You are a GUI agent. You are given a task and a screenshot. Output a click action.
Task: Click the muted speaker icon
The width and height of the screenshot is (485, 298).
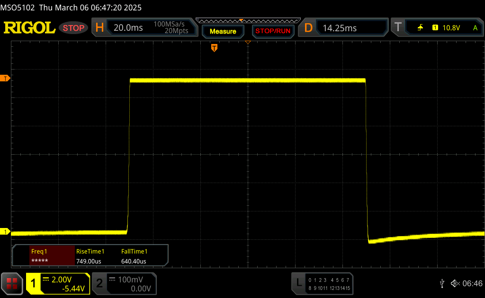[x=455, y=283]
